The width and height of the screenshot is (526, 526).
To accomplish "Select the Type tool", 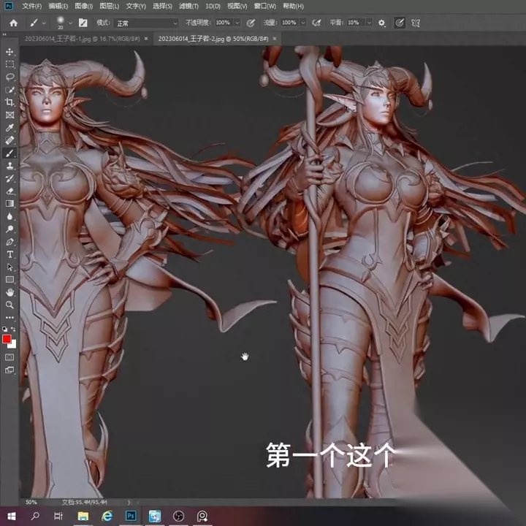I will tap(9, 255).
